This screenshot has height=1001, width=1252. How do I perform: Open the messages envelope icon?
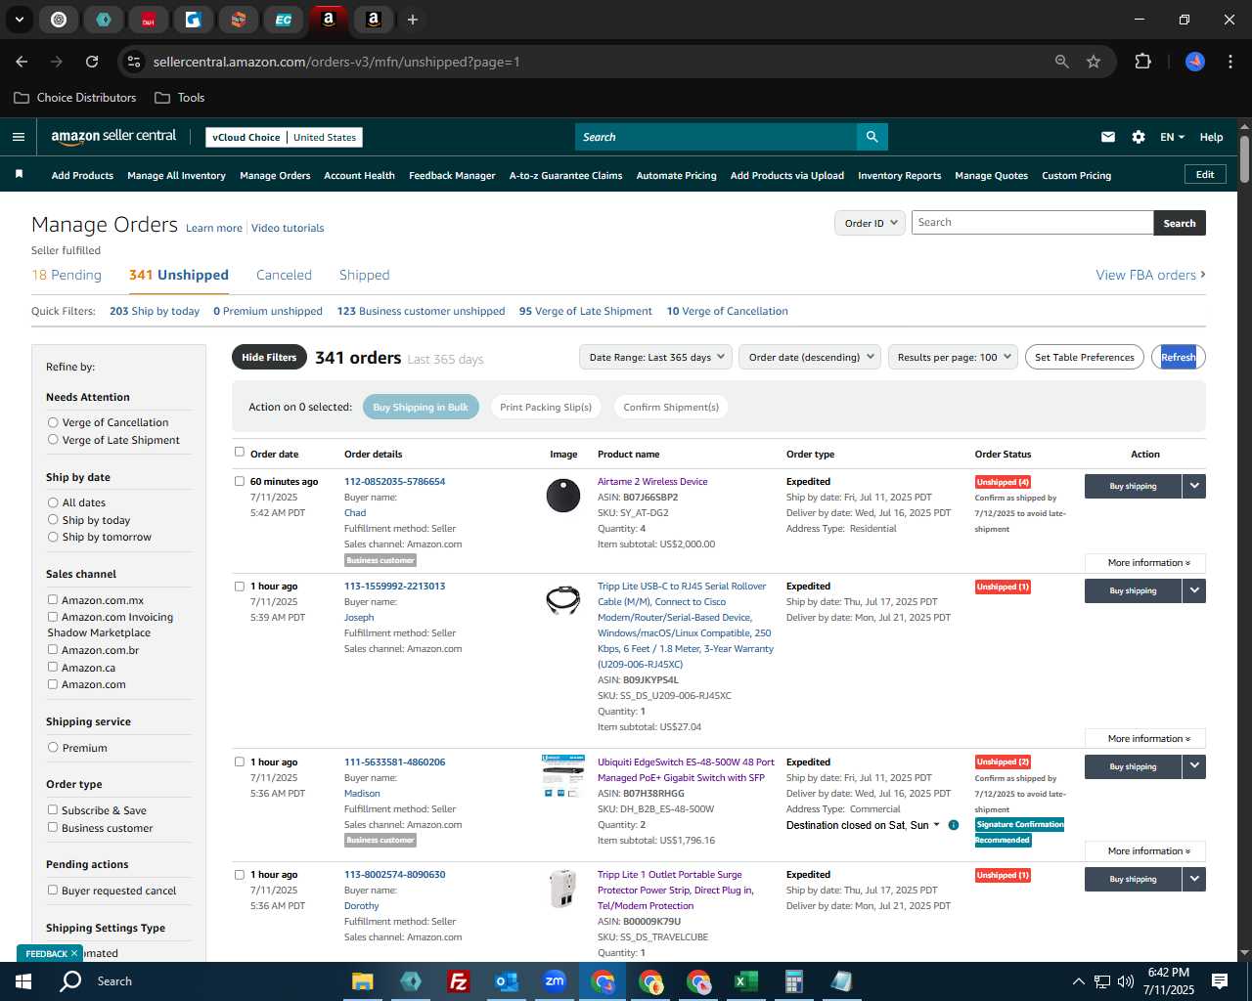pos(1108,137)
